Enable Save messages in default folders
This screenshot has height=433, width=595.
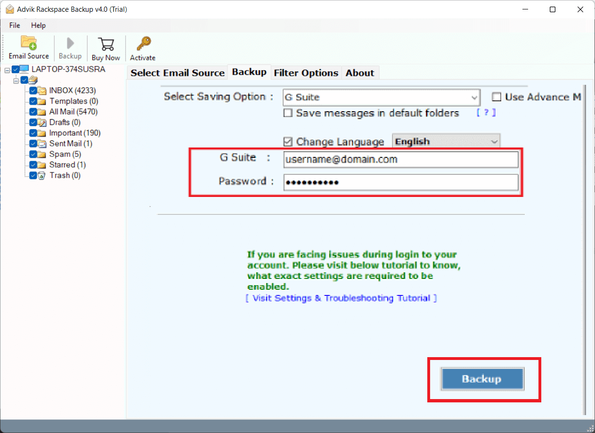click(x=288, y=113)
